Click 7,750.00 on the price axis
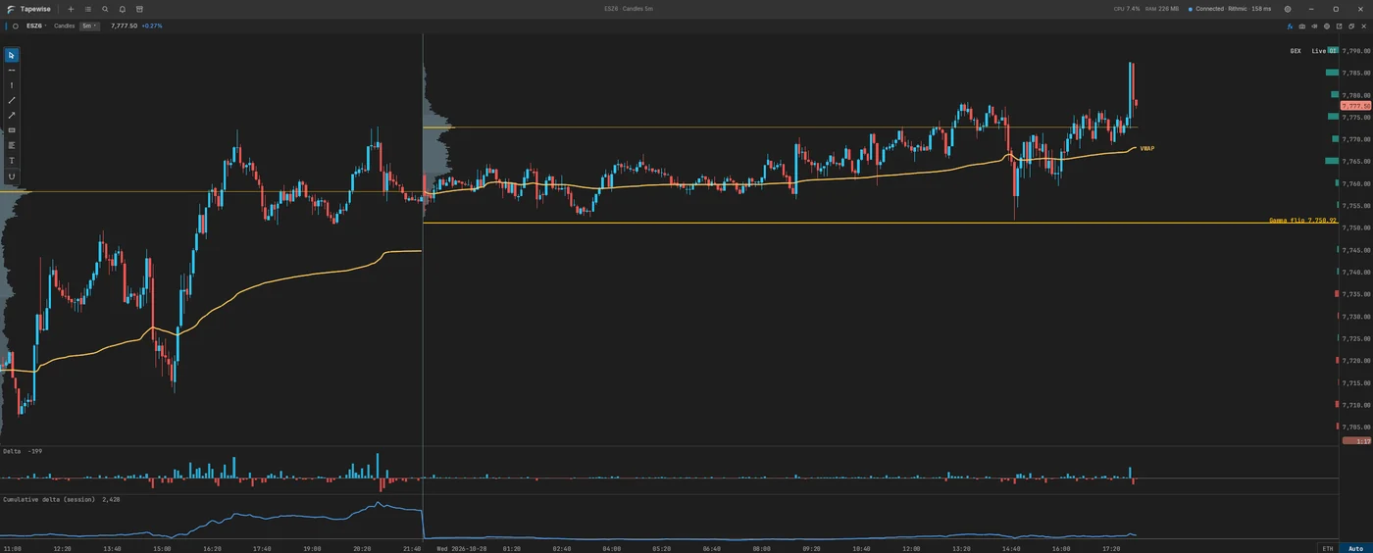 click(1355, 227)
